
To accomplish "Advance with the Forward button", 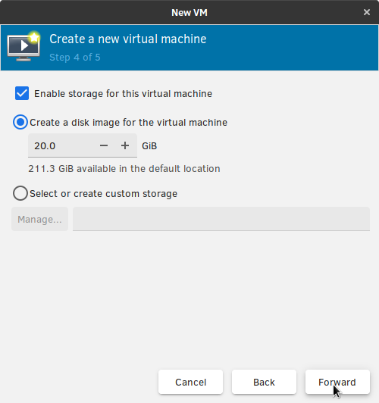I will coord(337,382).
